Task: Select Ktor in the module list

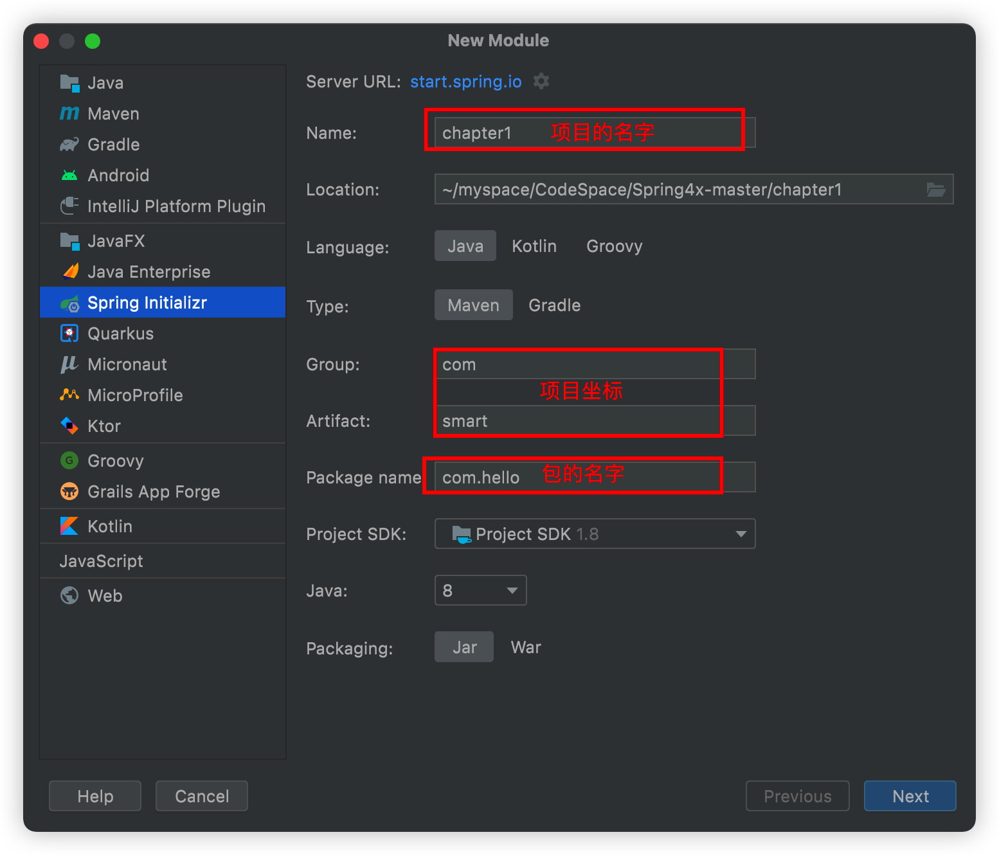Action: pos(163,426)
